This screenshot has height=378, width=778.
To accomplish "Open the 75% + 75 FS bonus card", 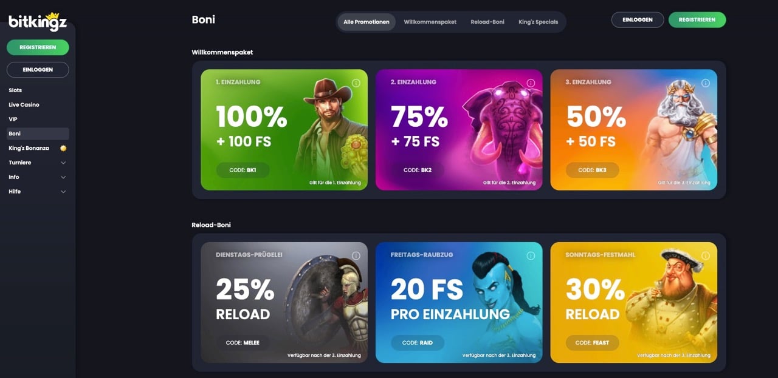I will (459, 130).
